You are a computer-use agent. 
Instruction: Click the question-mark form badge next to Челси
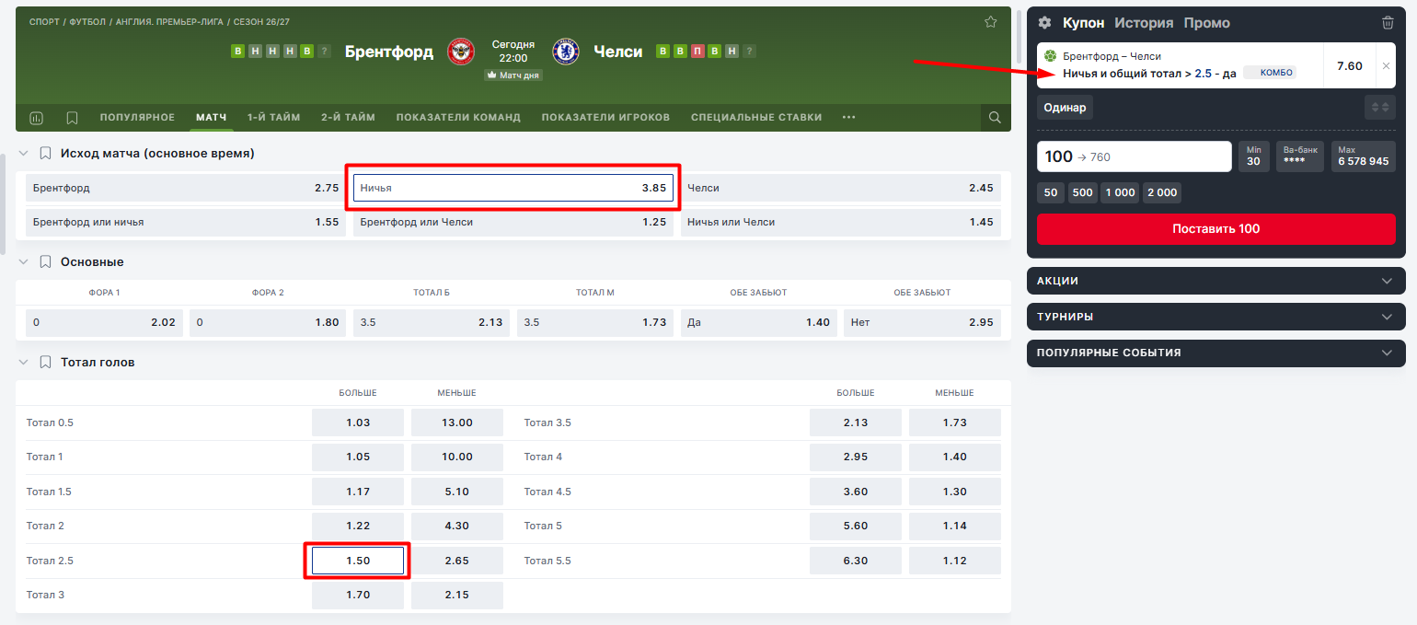749,52
